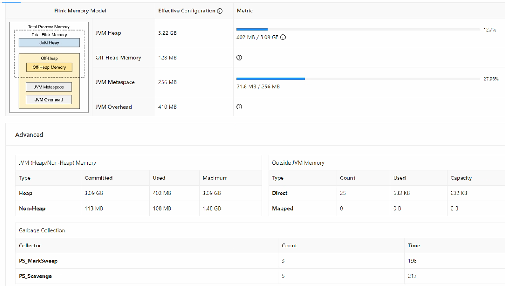The image size is (505, 286).
Task: Click the Advanced section heading
Action: 29,135
